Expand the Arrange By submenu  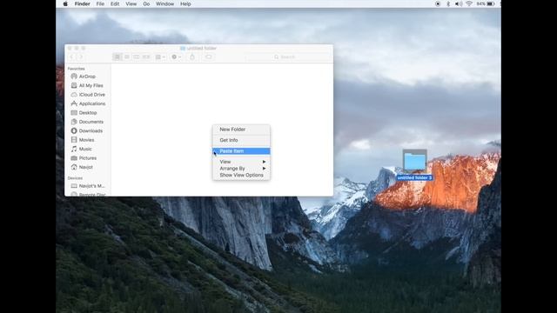pos(241,169)
